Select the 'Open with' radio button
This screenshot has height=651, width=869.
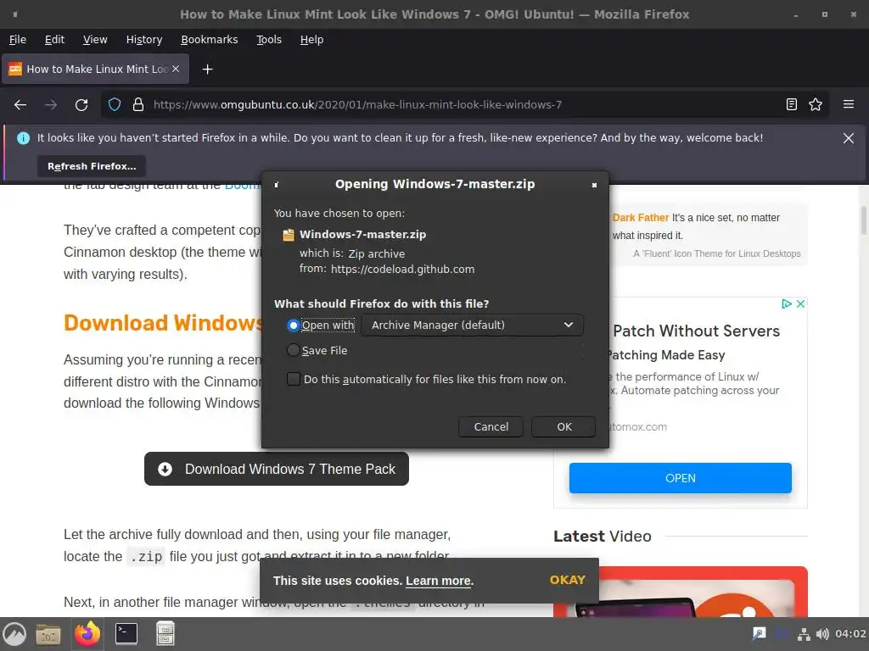(293, 325)
